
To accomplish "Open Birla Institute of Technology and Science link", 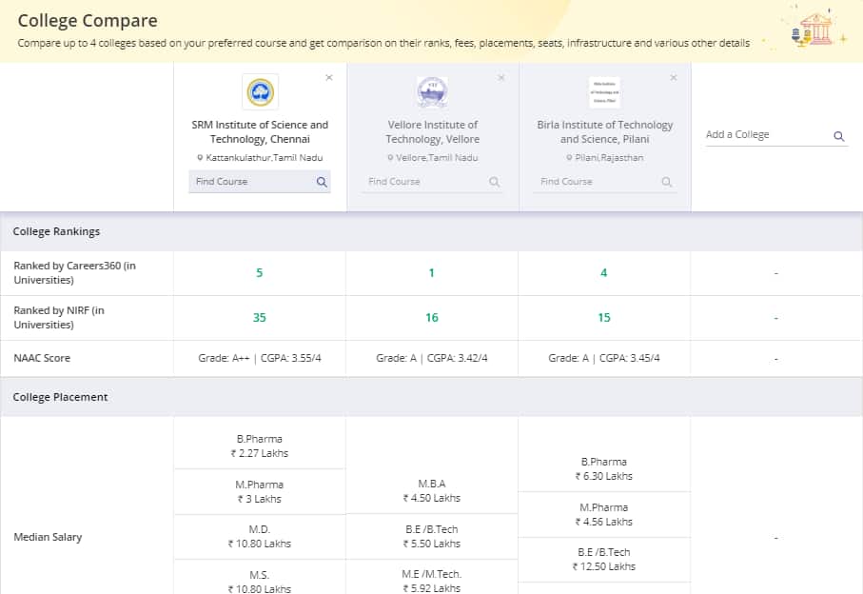I will click(x=604, y=132).
